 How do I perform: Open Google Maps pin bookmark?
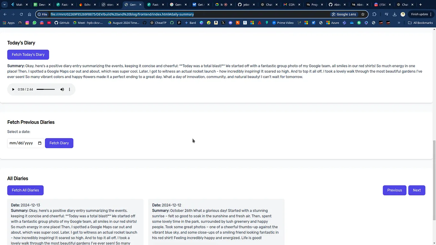[267, 23]
